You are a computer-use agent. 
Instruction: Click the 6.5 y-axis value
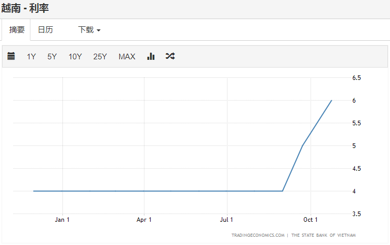[x=356, y=78]
